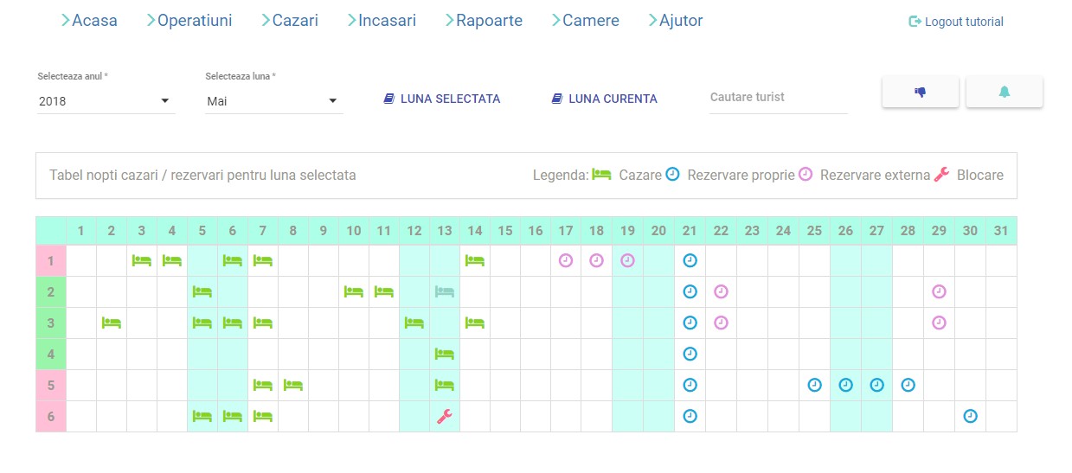Click the blue clock reservation in room 6, day 30
The height and width of the screenshot is (473, 1072).
pyautogui.click(x=970, y=416)
